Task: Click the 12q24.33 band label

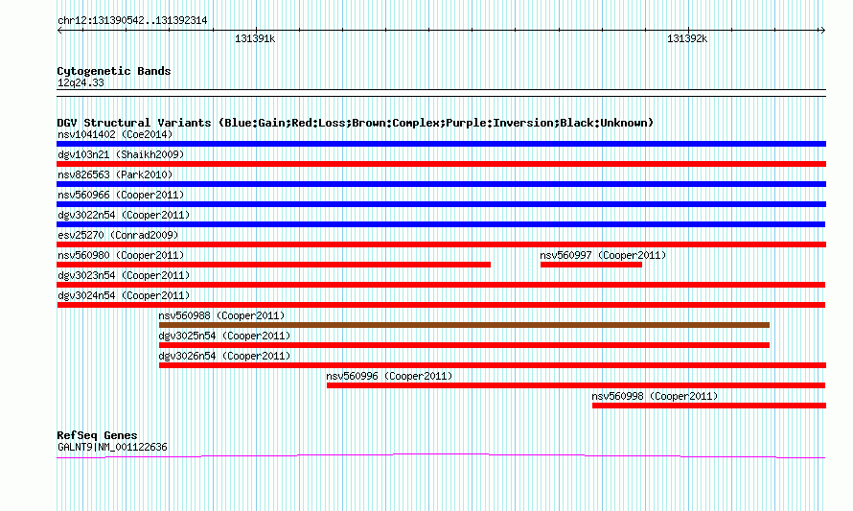Action: (x=81, y=82)
